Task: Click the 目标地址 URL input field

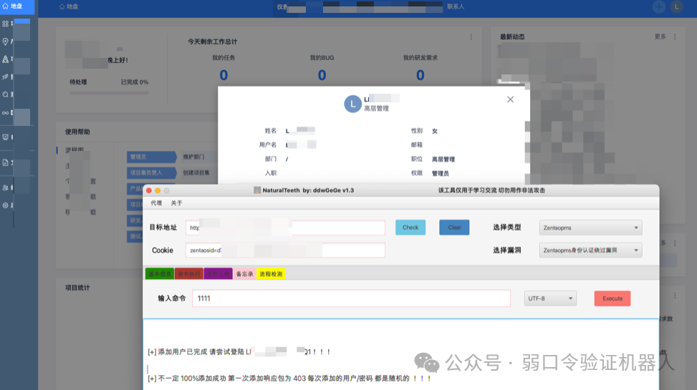Action: coord(285,228)
